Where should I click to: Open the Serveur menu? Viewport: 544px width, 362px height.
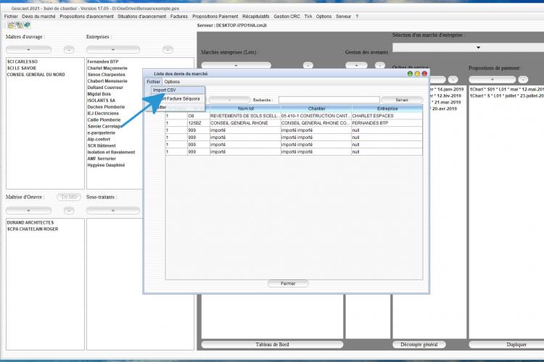tap(344, 16)
